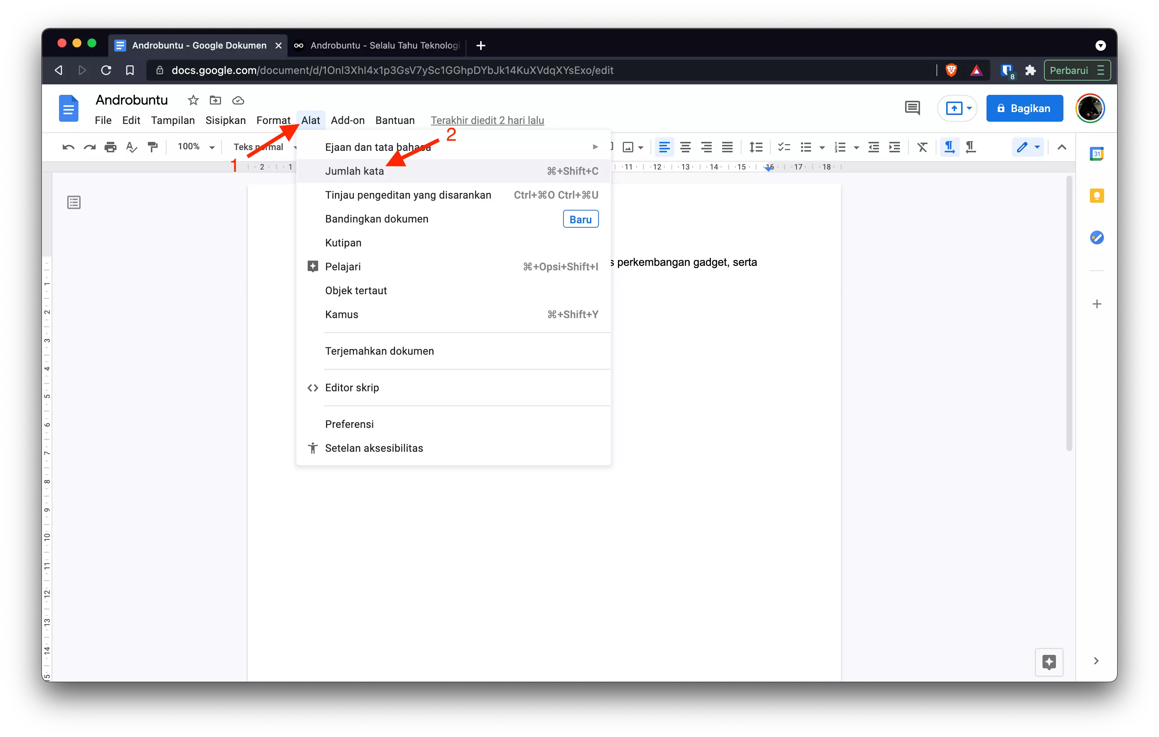
Task: Open comment history
Action: pyautogui.click(x=912, y=108)
